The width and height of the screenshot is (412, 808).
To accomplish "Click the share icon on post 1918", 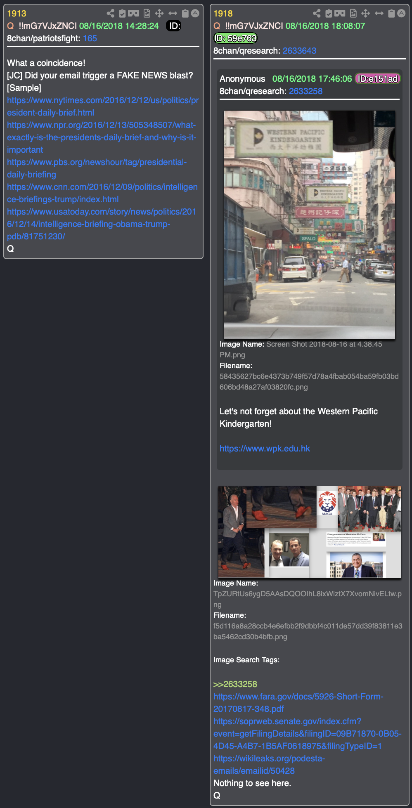I will 317,13.
